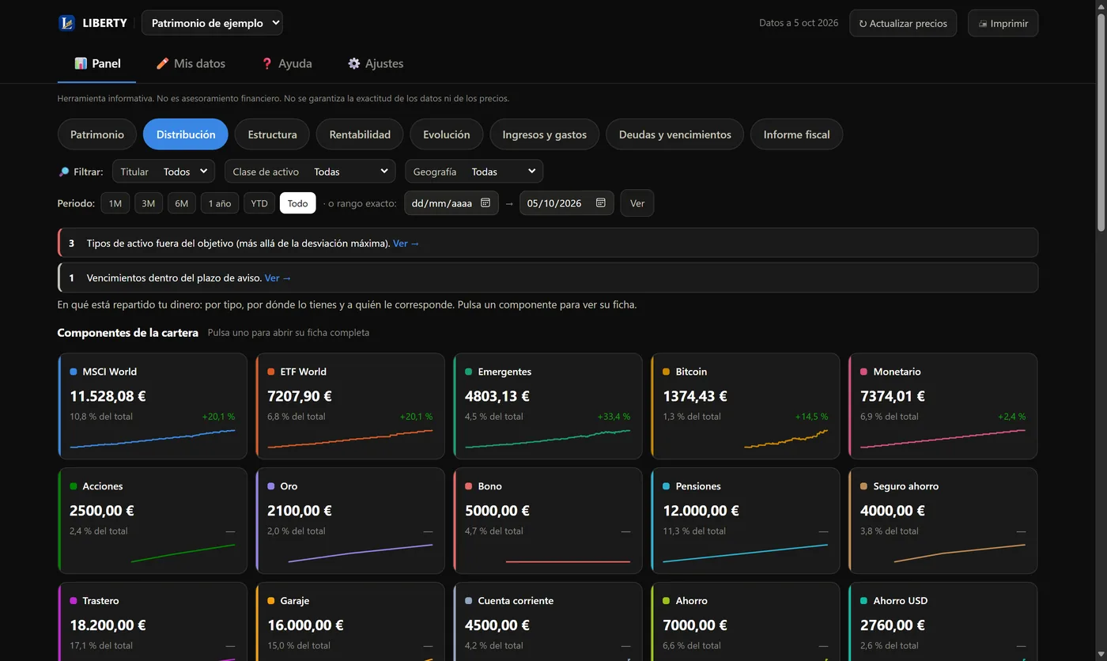Open the MSCI World sparkline chart
Image resolution: width=1107 pixels, height=661 pixels.
coord(153,439)
